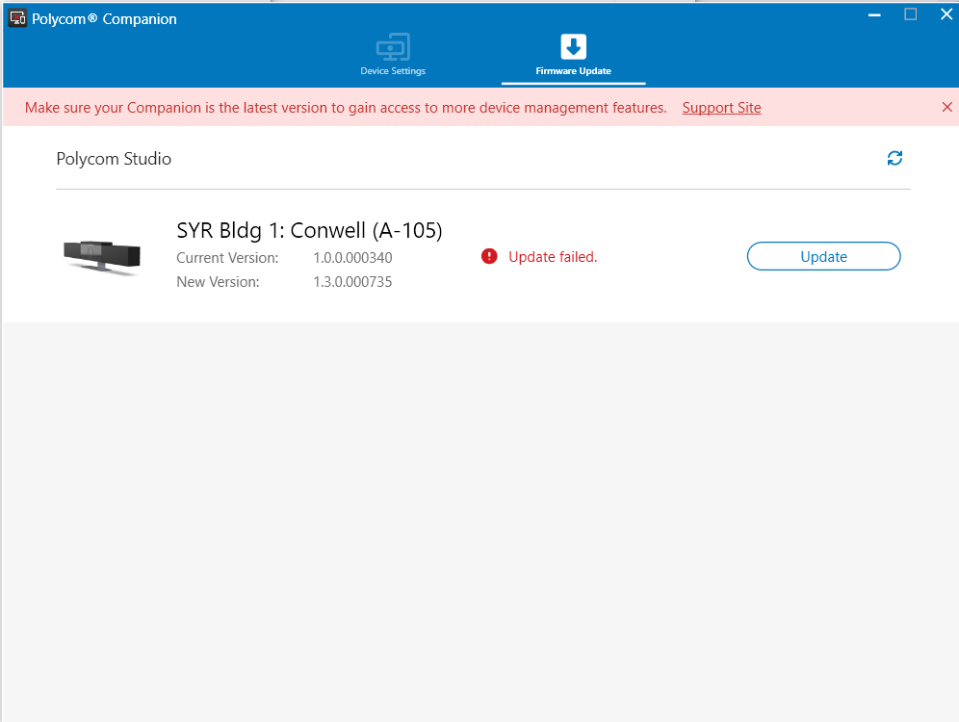Viewport: 959px width, 722px height.
Task: Click the Polycom Companion title bar app icon
Action: tap(15, 16)
